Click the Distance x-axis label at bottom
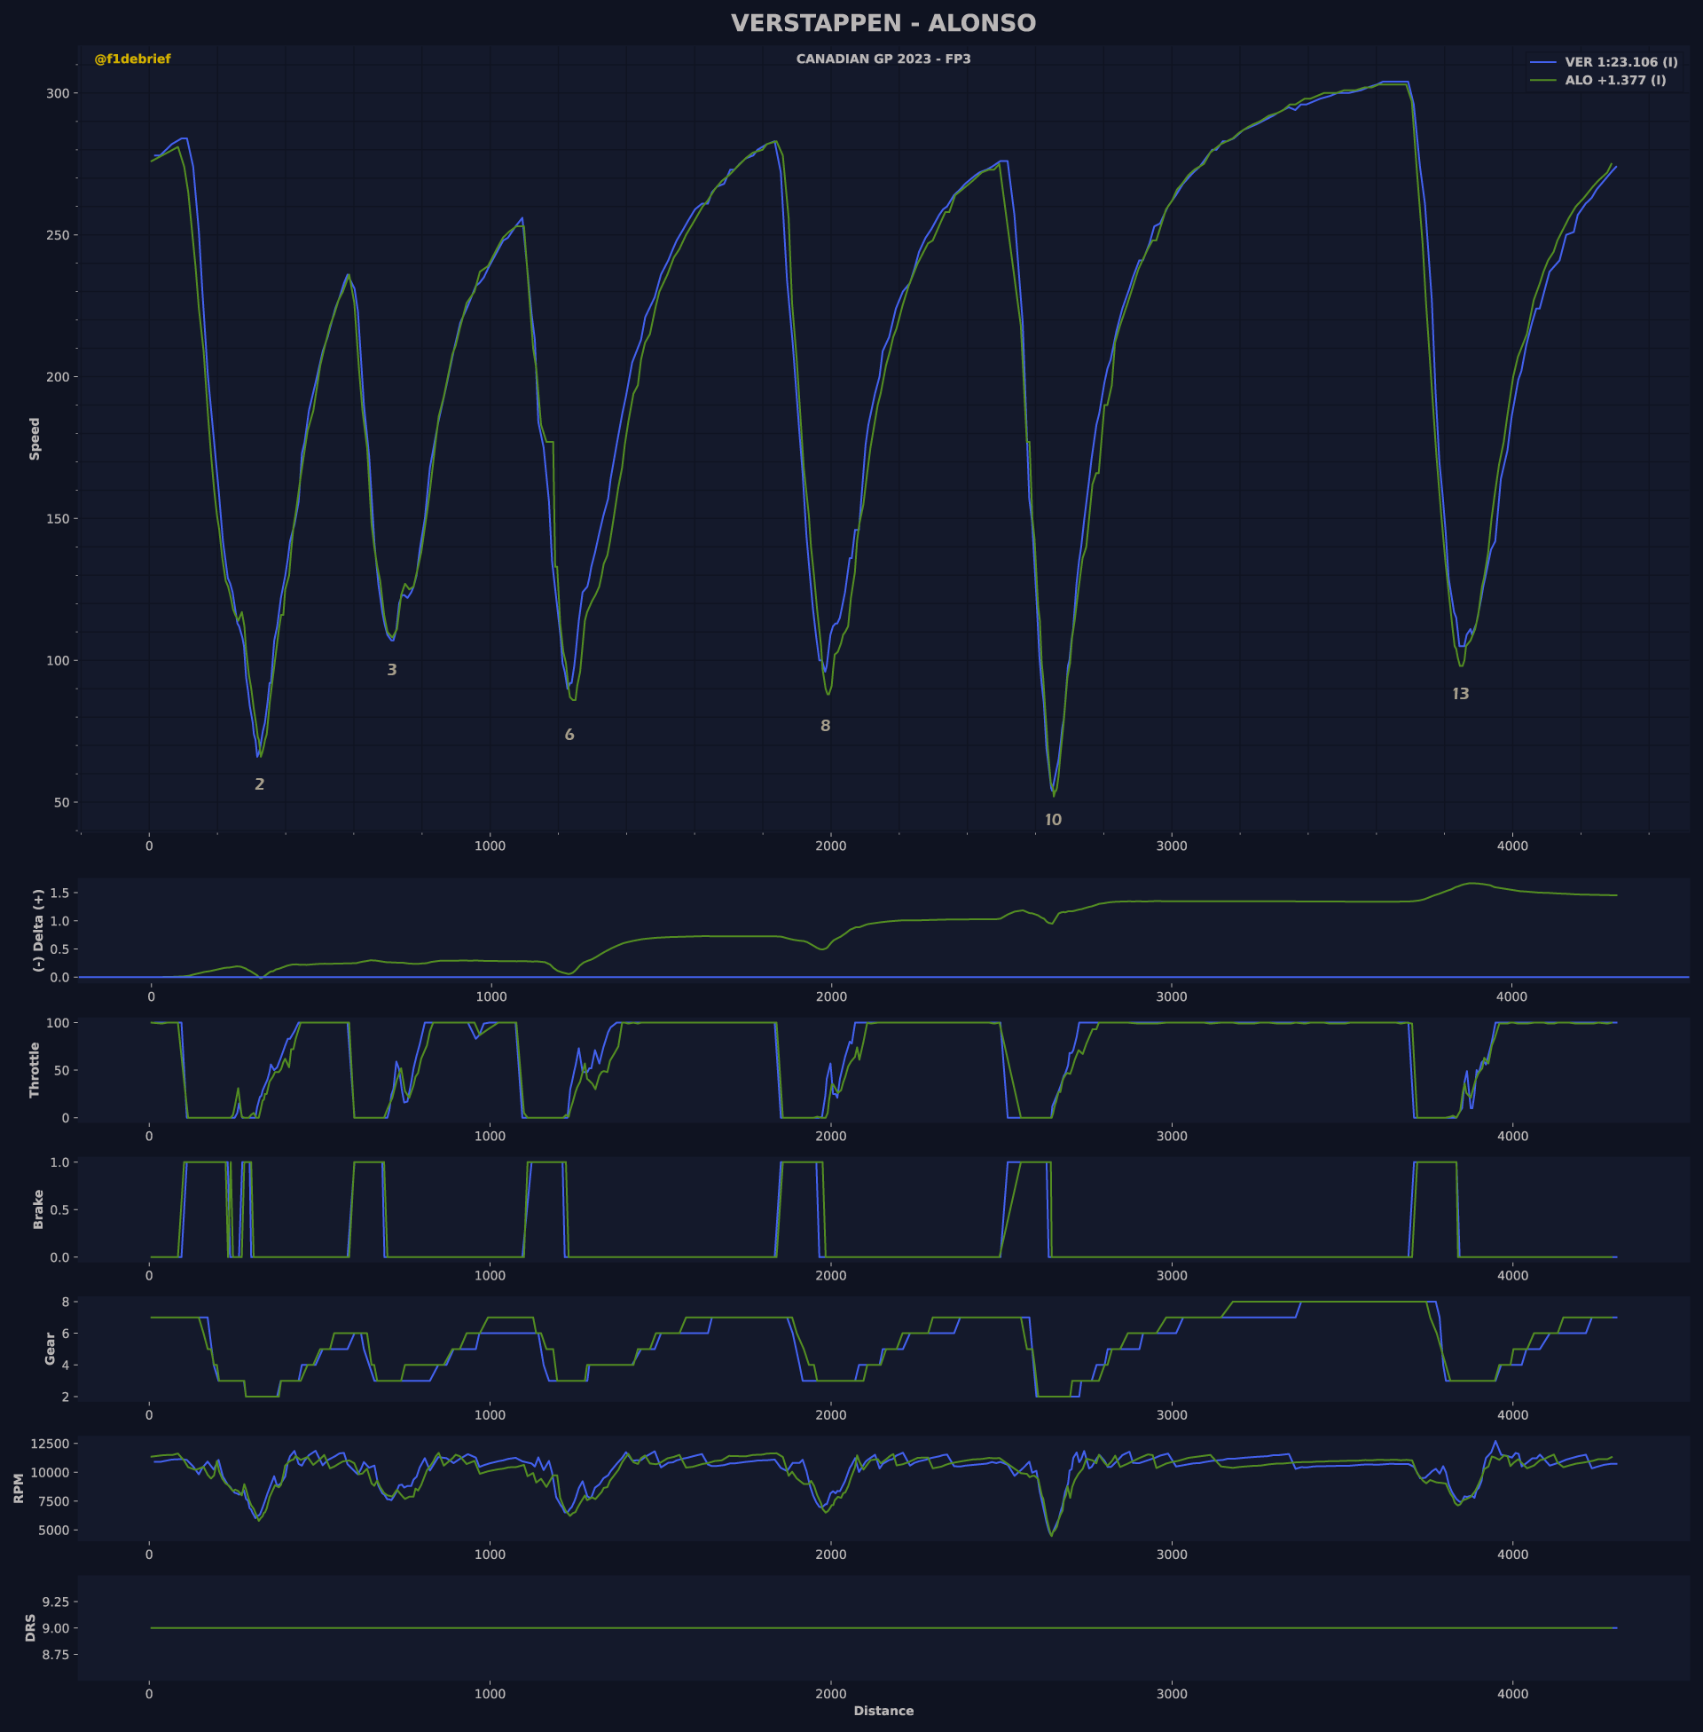Screen dimensions: 1703x1732 pos(883,1711)
